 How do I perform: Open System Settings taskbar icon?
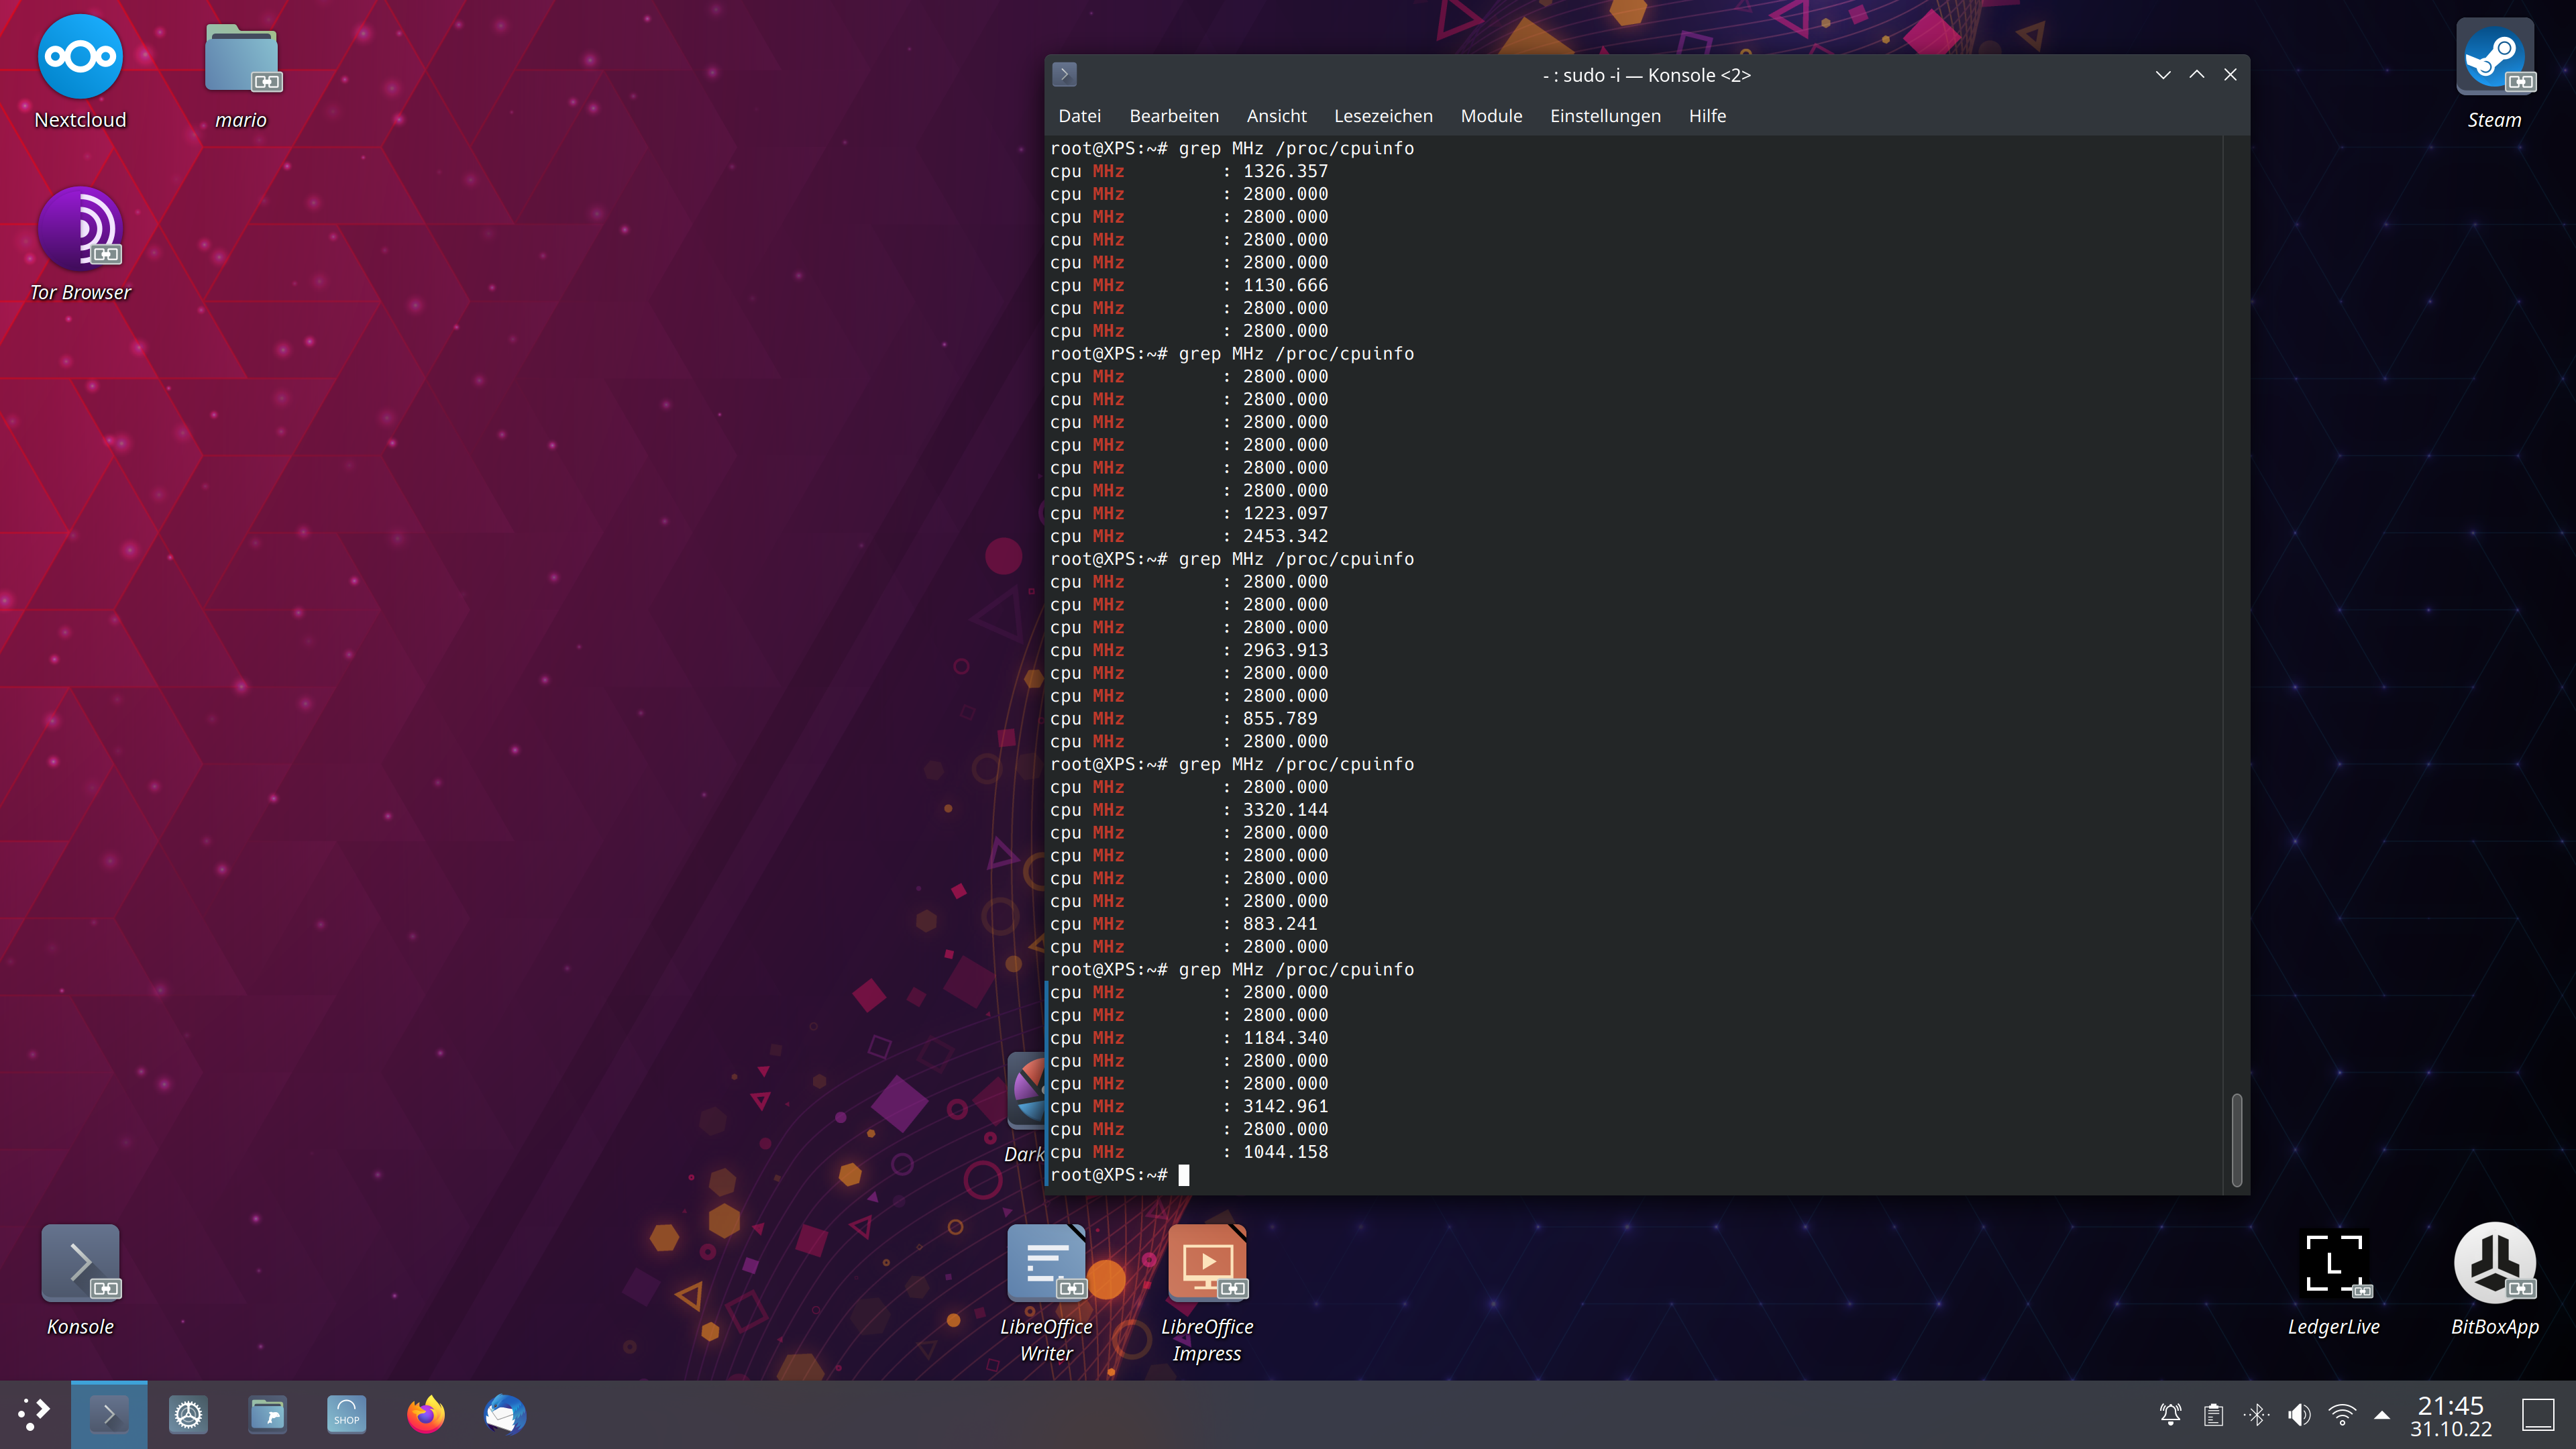188,1414
